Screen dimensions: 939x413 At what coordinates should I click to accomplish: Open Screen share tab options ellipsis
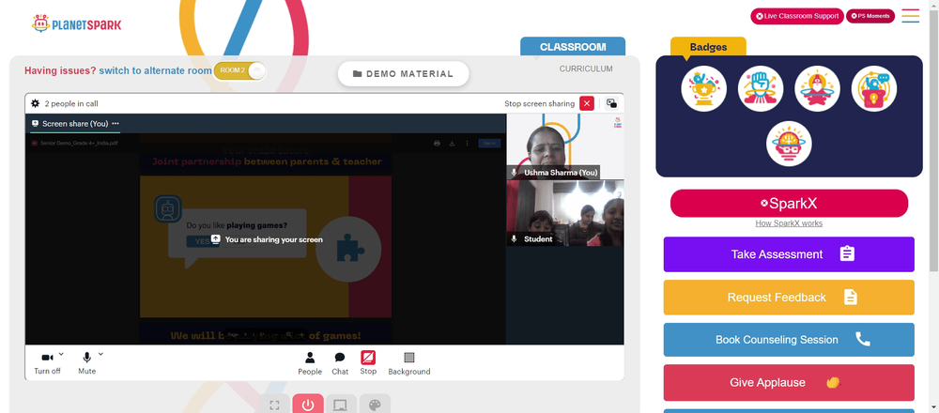coord(115,123)
